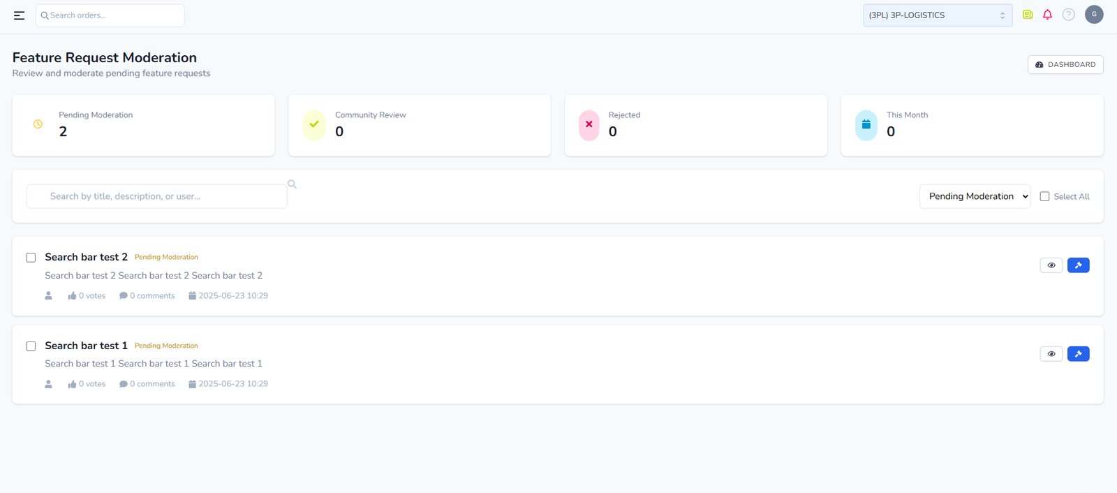Screen dimensions: 1117x493
Task: Tick the checkbox for Search bar test 2
Action: [x=31, y=258]
